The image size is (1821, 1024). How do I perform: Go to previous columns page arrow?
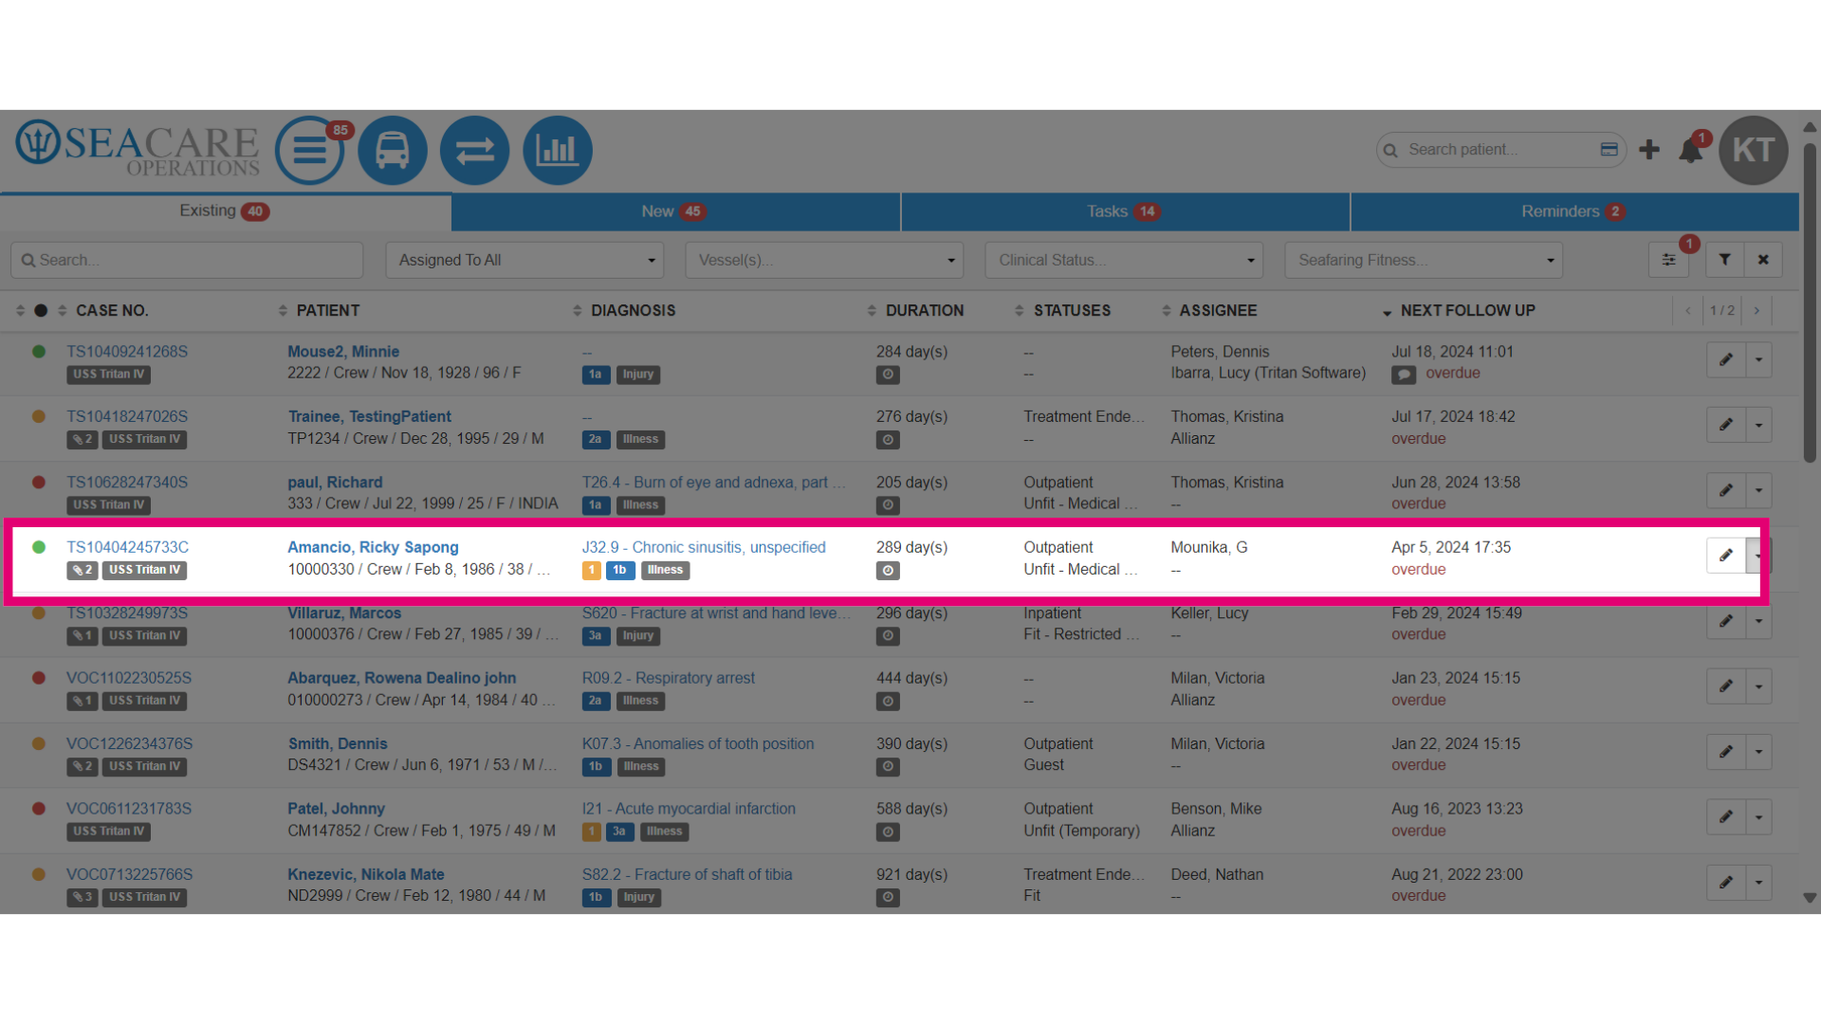(x=1688, y=311)
